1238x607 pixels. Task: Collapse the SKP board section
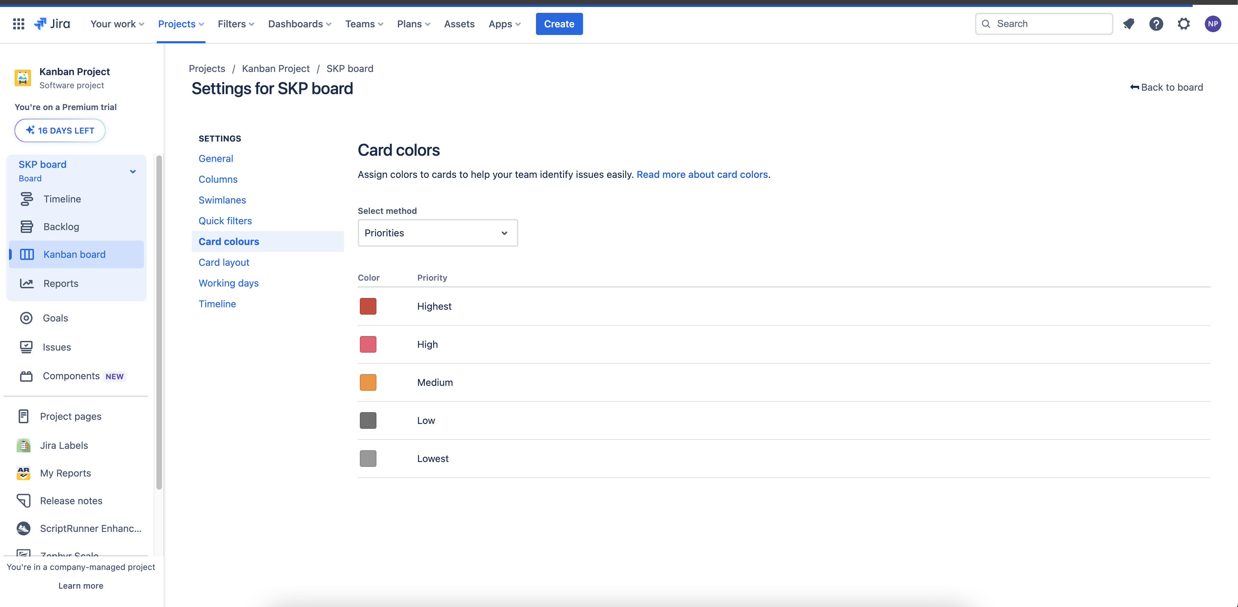pos(133,171)
